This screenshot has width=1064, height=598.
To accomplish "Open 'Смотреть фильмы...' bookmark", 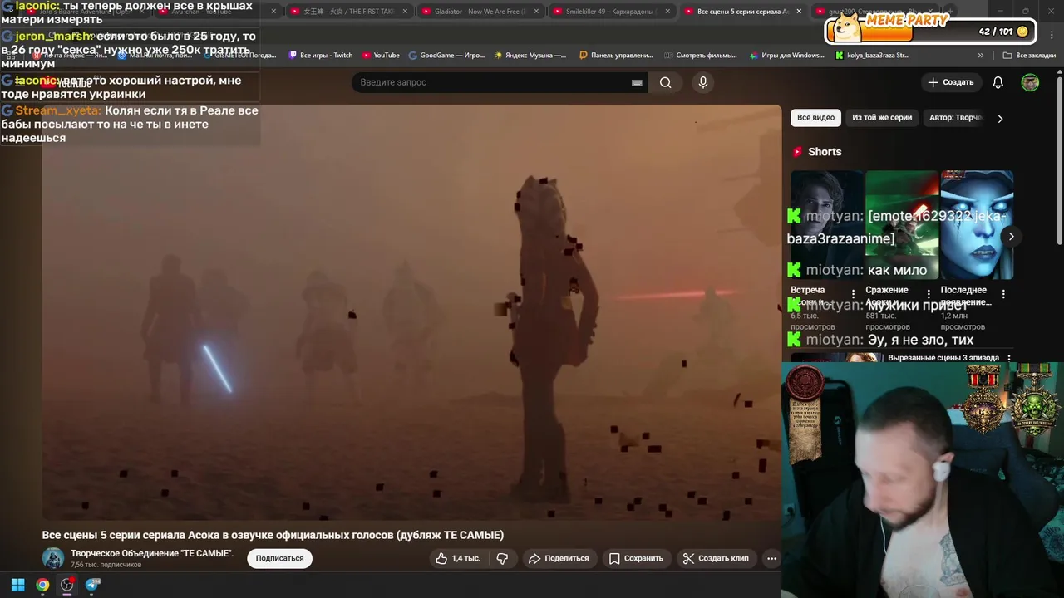I will (x=701, y=56).
